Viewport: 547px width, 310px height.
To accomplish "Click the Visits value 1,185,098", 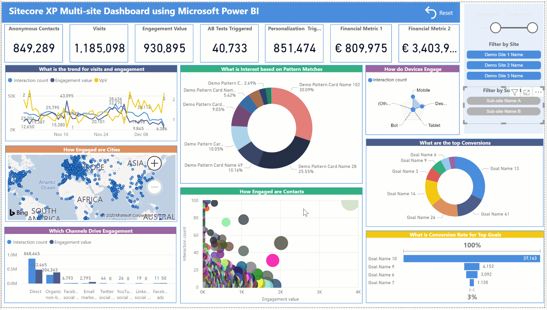I will point(99,48).
